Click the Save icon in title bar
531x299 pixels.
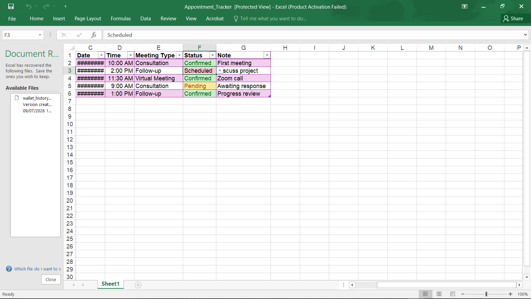click(x=11, y=6)
